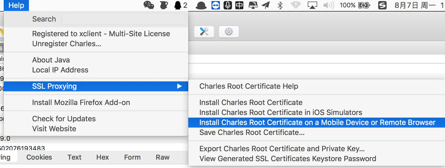This screenshot has width=445, height=168.
Task: Open the Bluetooth menu bar icon
Action: 280,5
